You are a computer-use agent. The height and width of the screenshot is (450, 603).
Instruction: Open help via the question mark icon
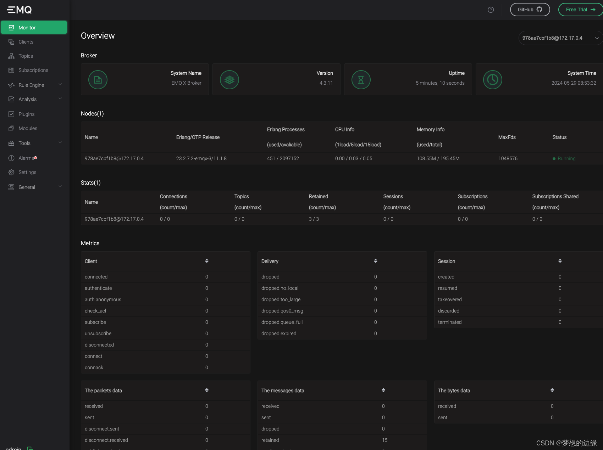pyautogui.click(x=491, y=10)
